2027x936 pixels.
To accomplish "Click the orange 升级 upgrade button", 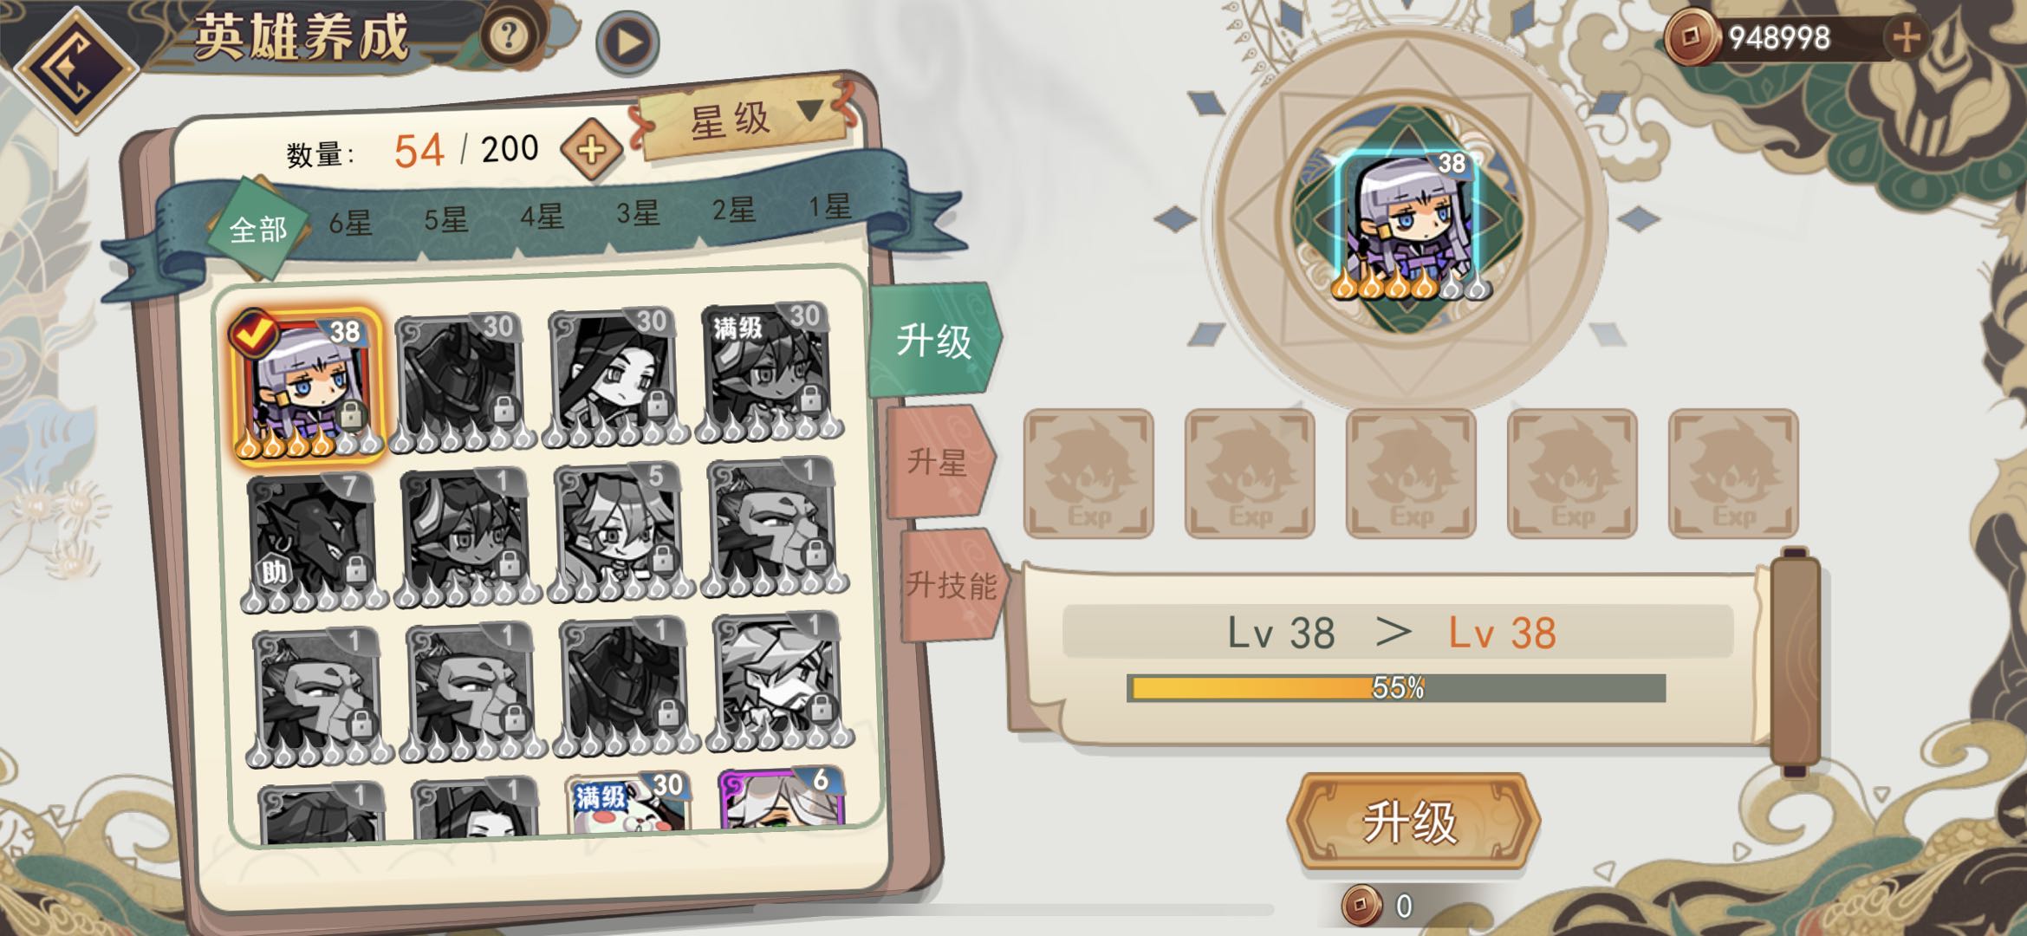I will [1411, 822].
